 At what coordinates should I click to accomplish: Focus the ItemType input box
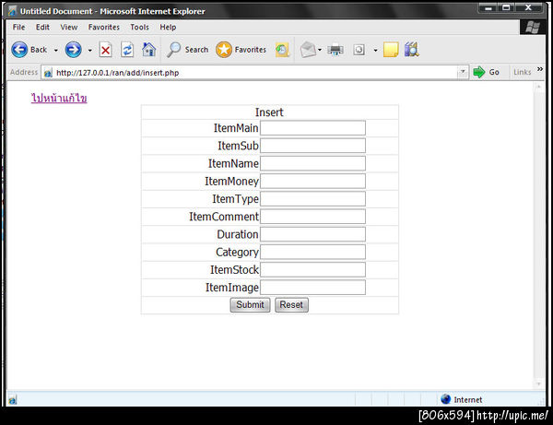[312, 199]
